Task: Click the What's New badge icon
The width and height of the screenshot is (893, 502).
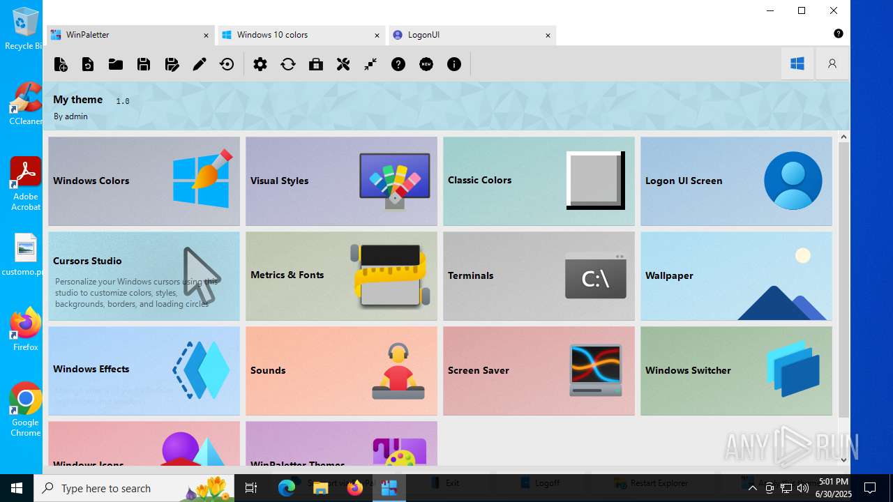Action: [426, 64]
